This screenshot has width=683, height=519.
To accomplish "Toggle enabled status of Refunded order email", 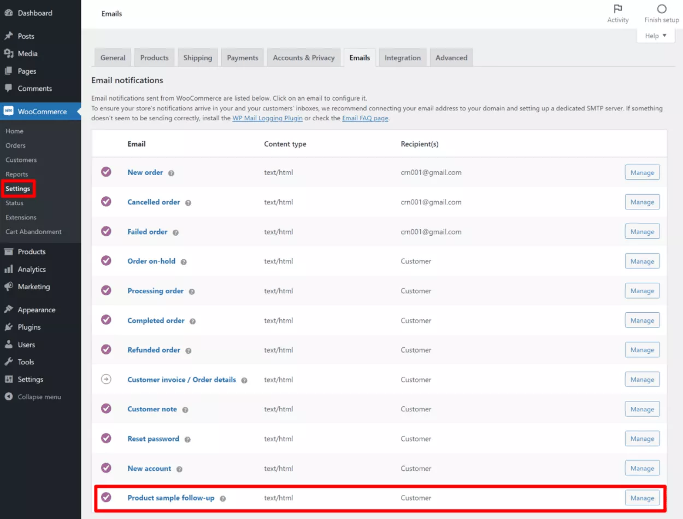I will (106, 349).
